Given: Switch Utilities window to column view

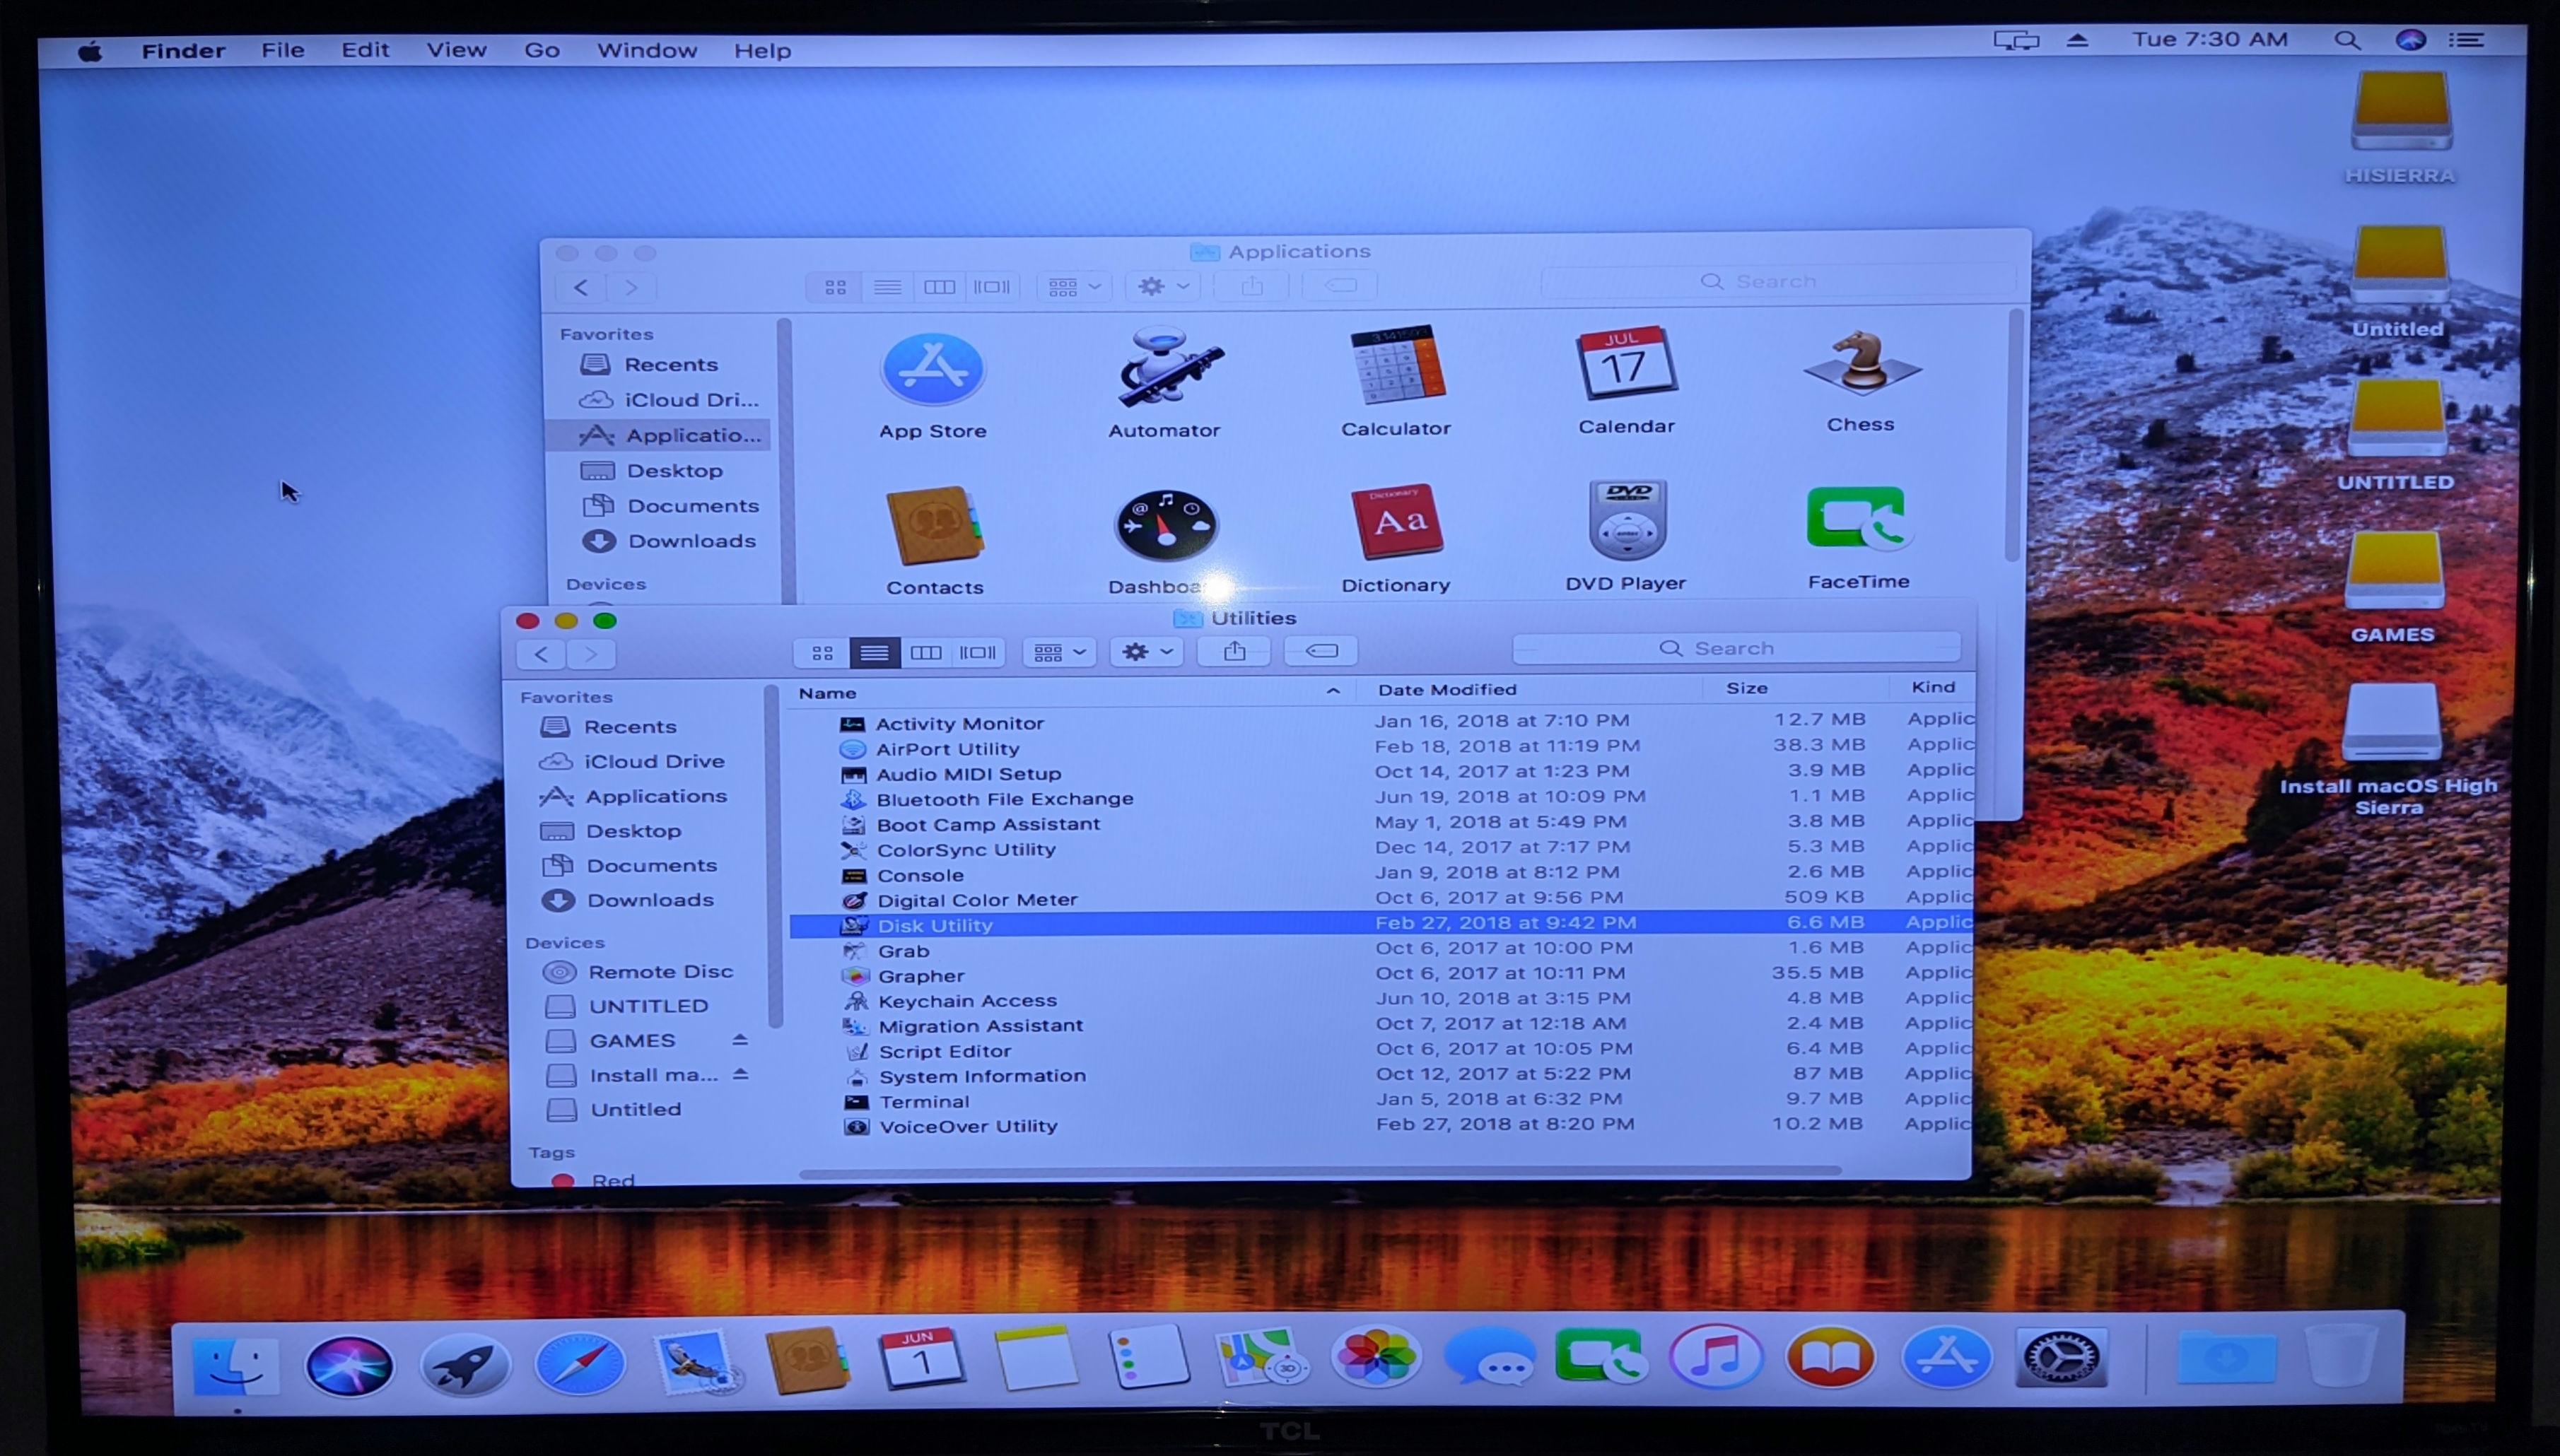Looking at the screenshot, I should 926,653.
